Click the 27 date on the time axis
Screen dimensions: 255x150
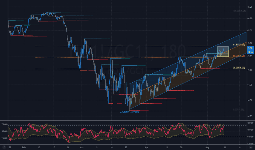coord(10,147)
